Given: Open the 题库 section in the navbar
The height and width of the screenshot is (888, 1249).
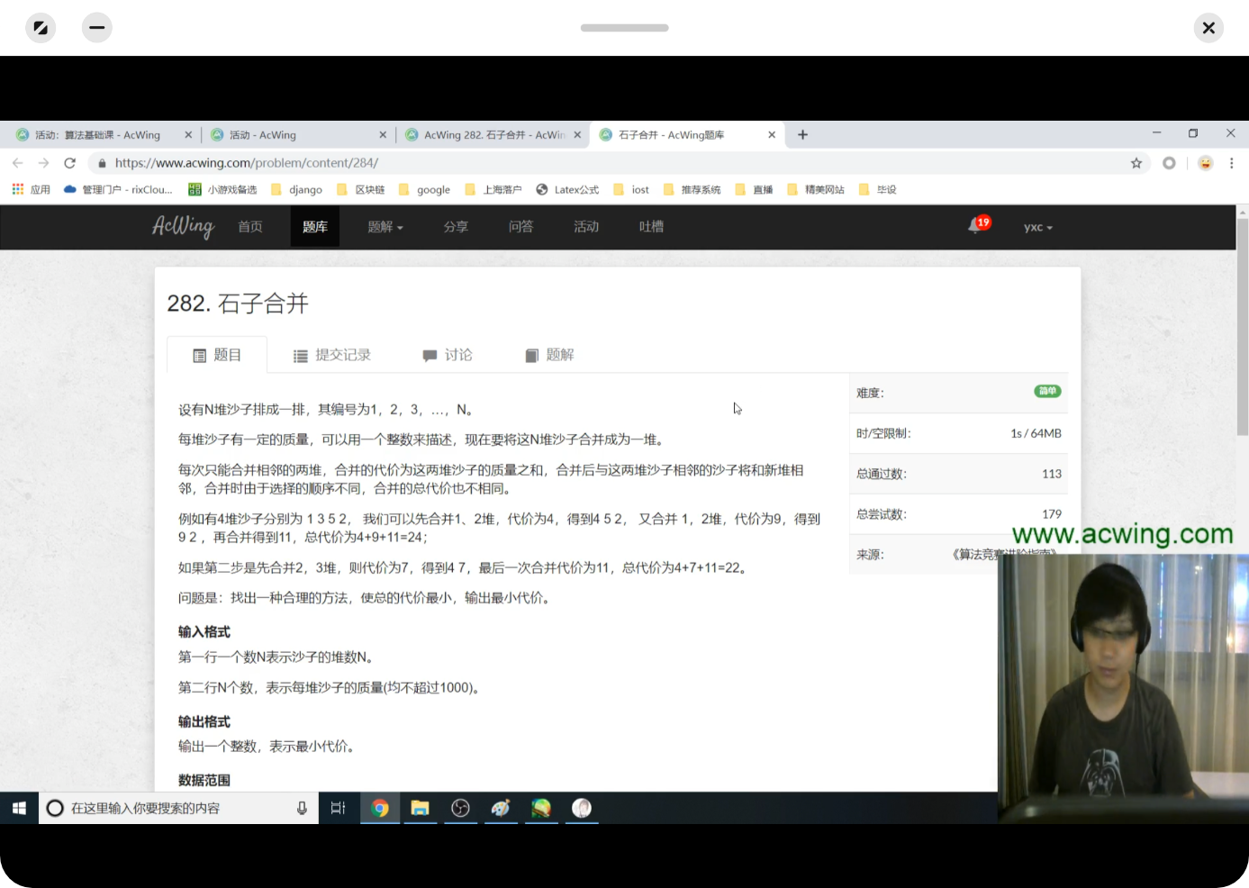Looking at the screenshot, I should click(314, 226).
